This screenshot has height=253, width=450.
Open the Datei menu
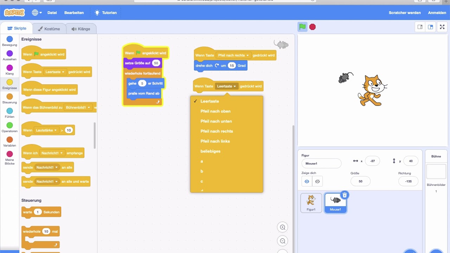(x=52, y=13)
